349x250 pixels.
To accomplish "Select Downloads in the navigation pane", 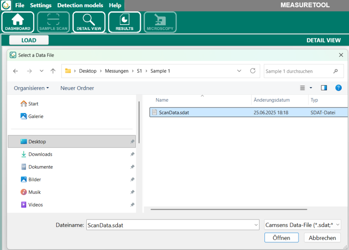I will click(40, 154).
